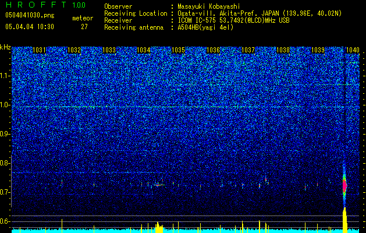Click the kHz axis unit label
The width and height of the screenshot is (366, 233).
pyautogui.click(x=5, y=47)
